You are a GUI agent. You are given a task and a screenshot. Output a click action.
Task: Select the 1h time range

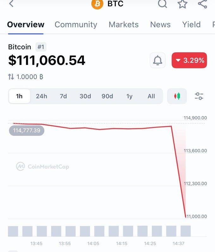19,96
